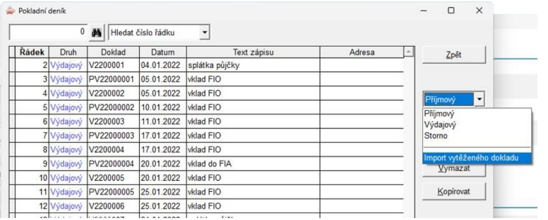
Task: Maximize the Pokladní deník window
Action: coord(451,11)
